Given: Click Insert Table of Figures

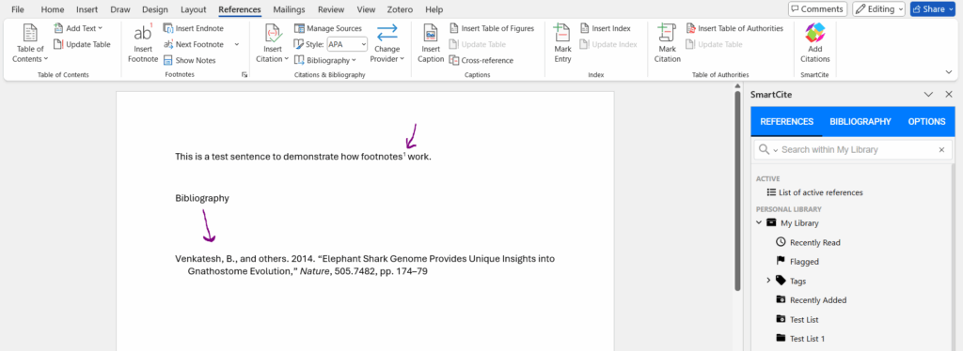Looking at the screenshot, I should point(492,28).
